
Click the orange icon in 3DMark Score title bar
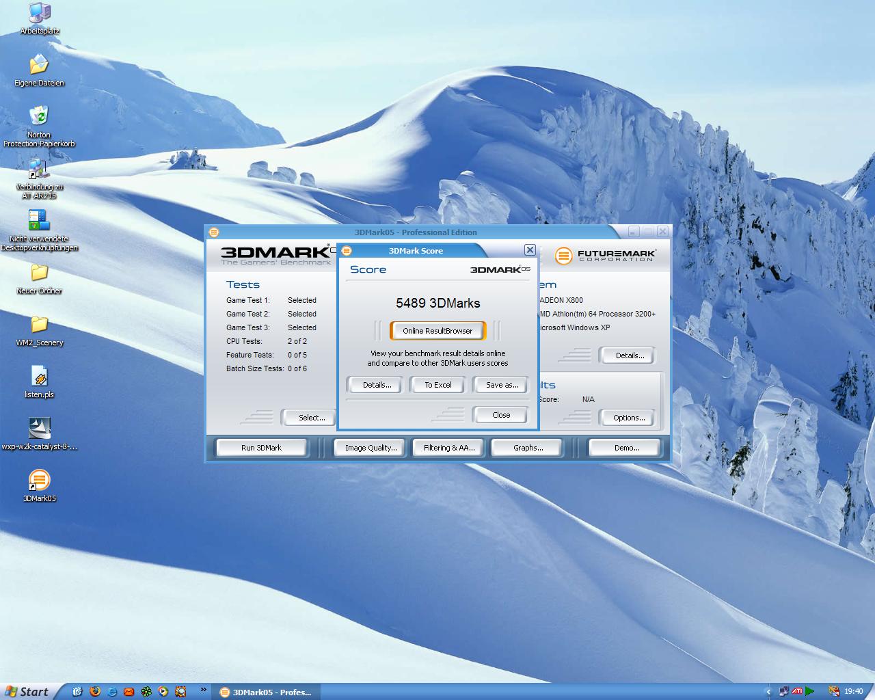pos(347,251)
